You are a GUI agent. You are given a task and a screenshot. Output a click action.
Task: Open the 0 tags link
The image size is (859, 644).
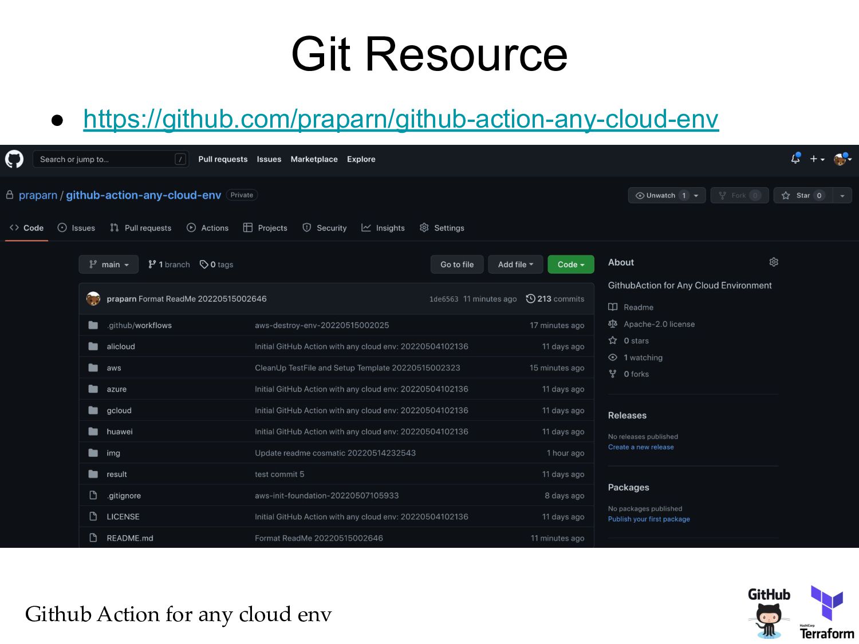pyautogui.click(x=216, y=264)
